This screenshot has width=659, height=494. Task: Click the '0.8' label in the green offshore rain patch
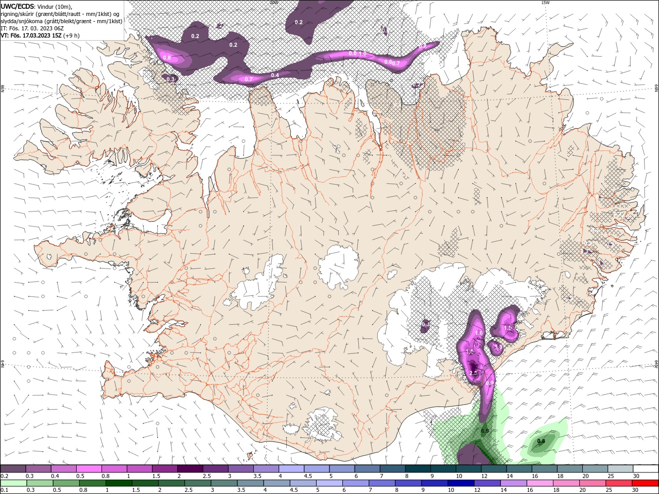pyautogui.click(x=541, y=442)
